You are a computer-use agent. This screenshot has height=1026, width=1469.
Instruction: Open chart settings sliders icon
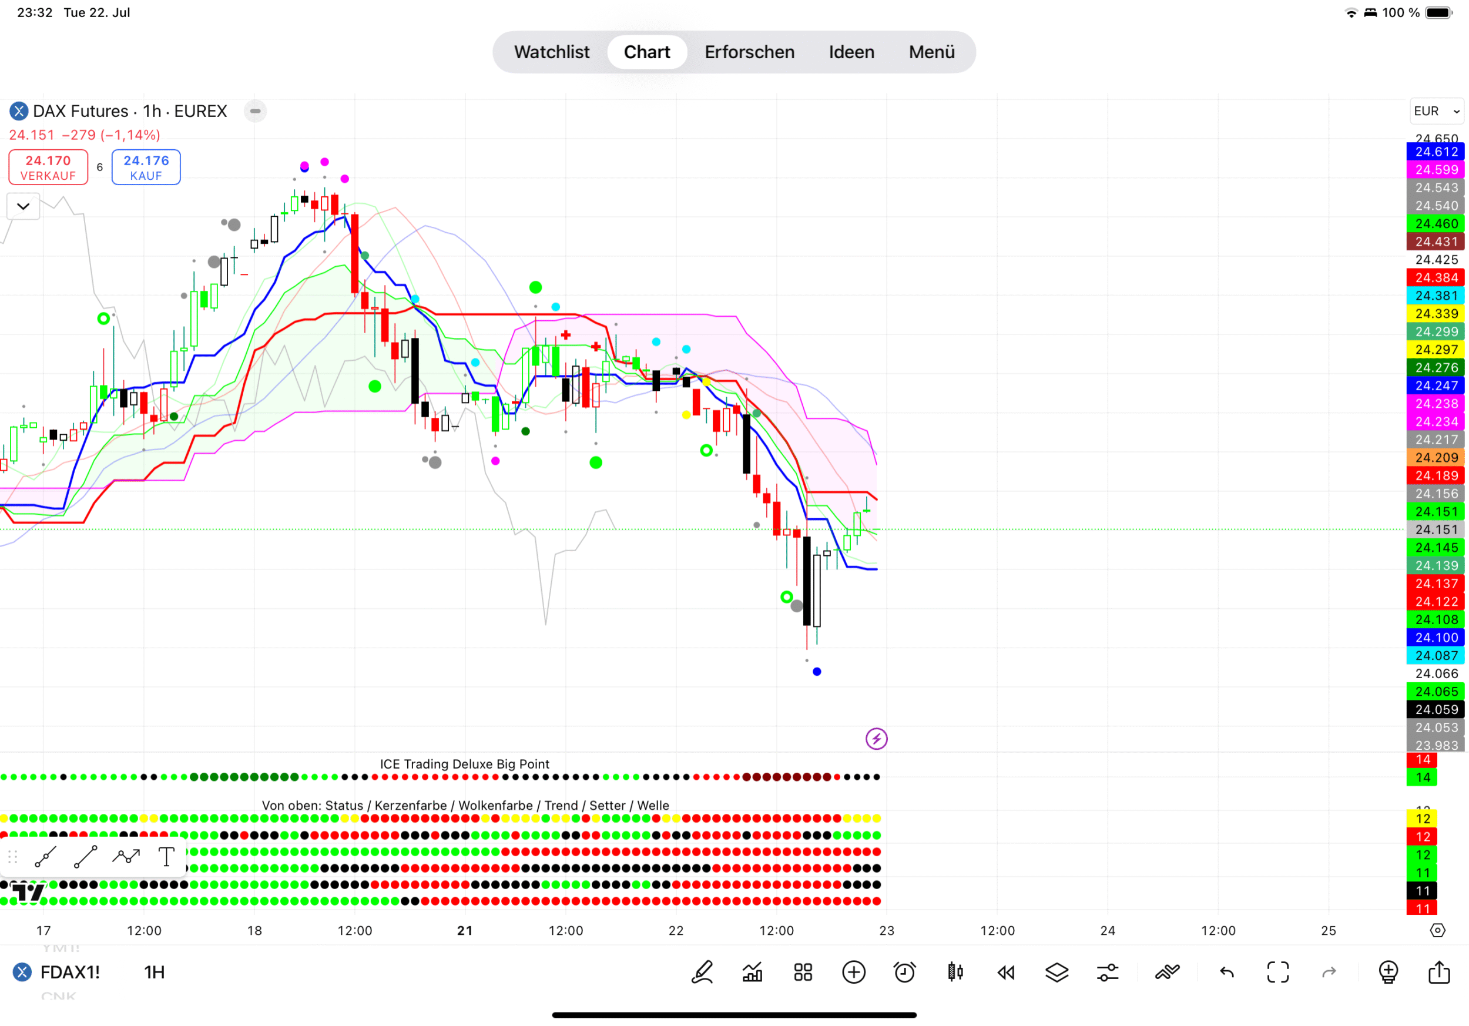click(x=1108, y=973)
